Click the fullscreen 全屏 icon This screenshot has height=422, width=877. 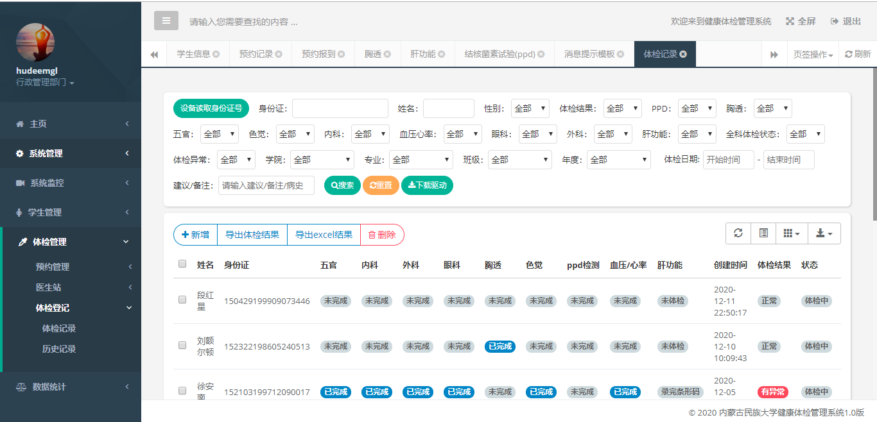[790, 21]
